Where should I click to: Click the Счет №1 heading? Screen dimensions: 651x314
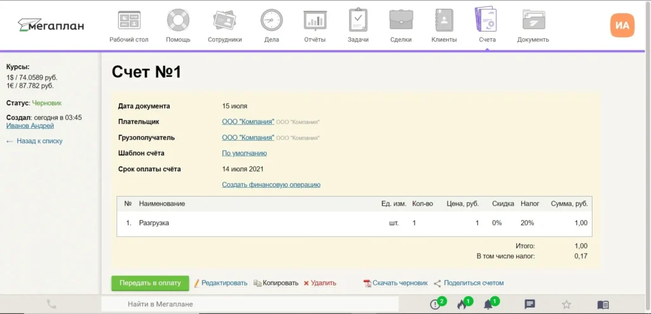tap(147, 72)
